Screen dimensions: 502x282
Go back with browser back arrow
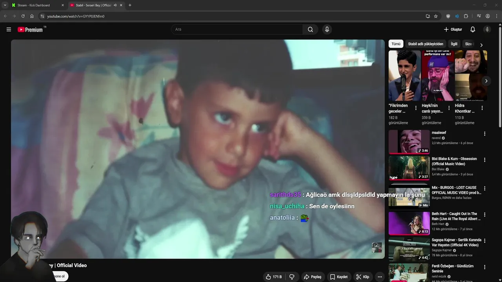point(5,16)
